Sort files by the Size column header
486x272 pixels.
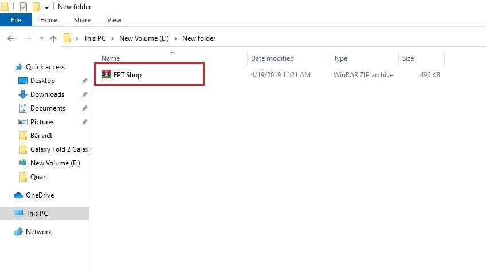(x=408, y=58)
